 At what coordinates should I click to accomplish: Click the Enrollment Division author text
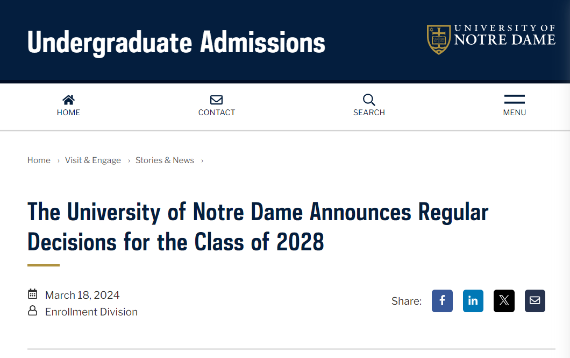pos(91,312)
